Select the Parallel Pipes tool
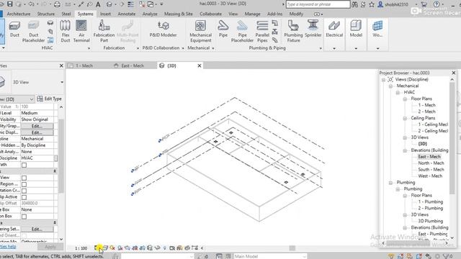The height and width of the screenshot is (259, 461). (262, 32)
